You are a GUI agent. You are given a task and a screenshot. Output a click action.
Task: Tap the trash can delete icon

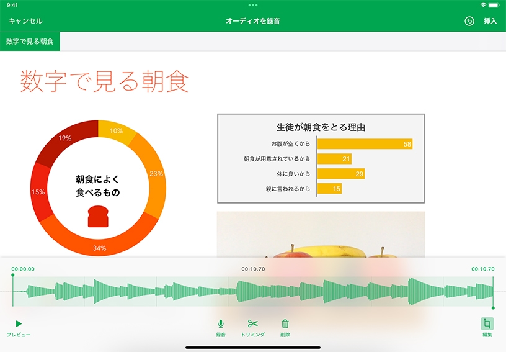pos(285,324)
